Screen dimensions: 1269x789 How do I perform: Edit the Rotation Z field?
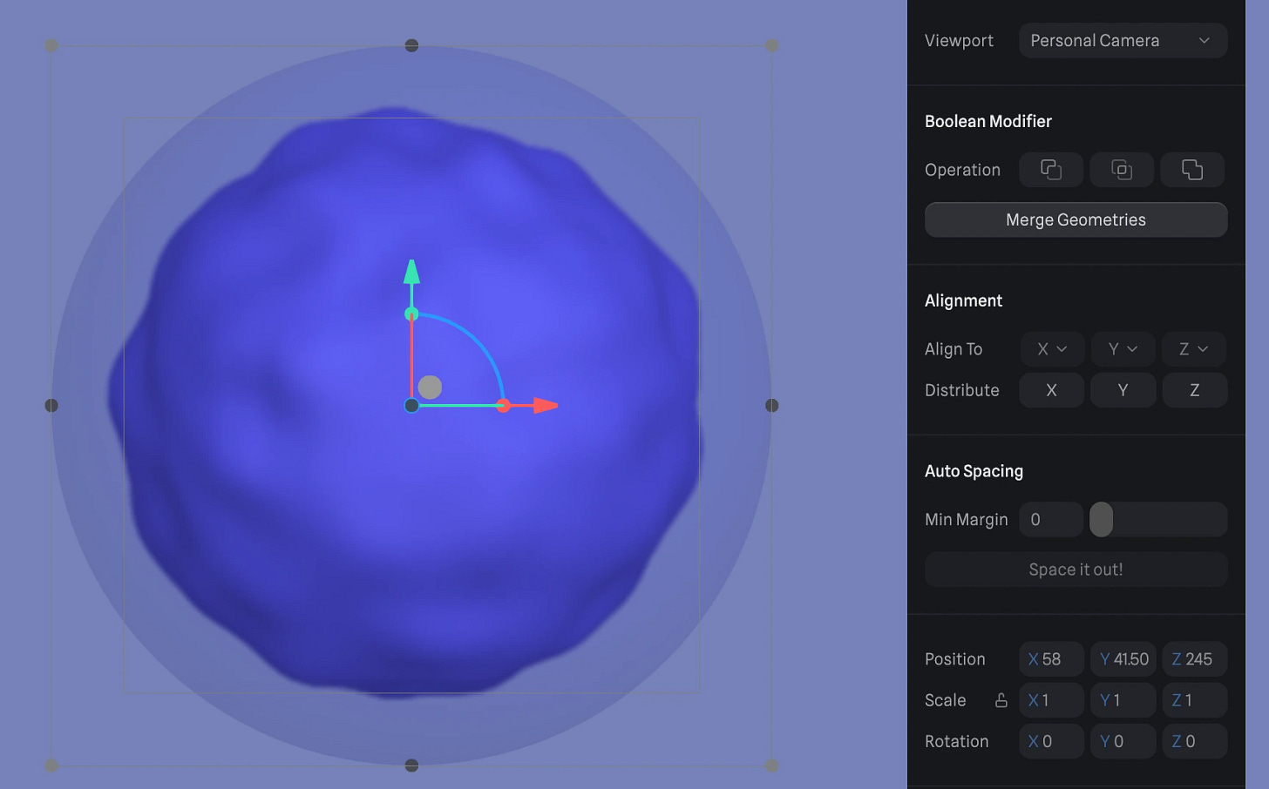tap(1194, 741)
